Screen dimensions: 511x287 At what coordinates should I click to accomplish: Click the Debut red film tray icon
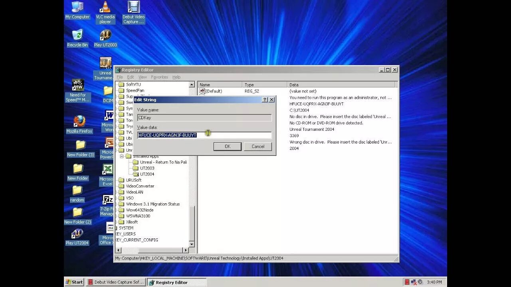(407, 282)
